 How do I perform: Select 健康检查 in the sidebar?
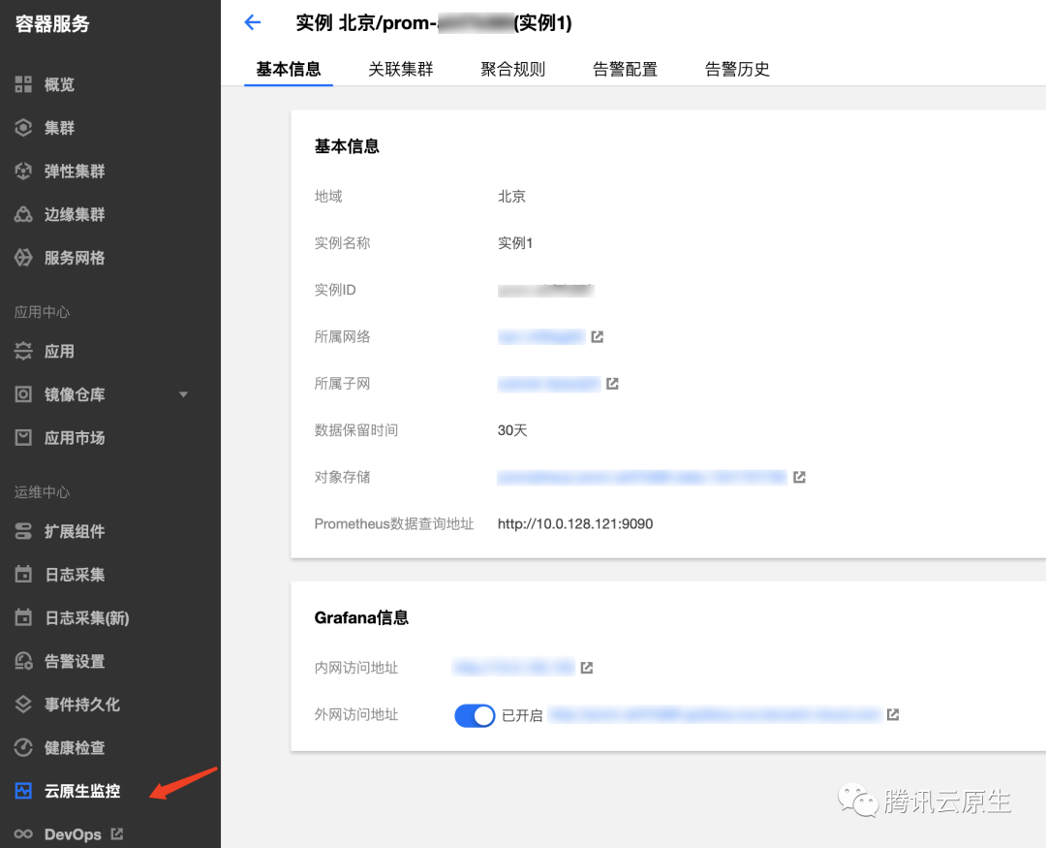point(74,748)
